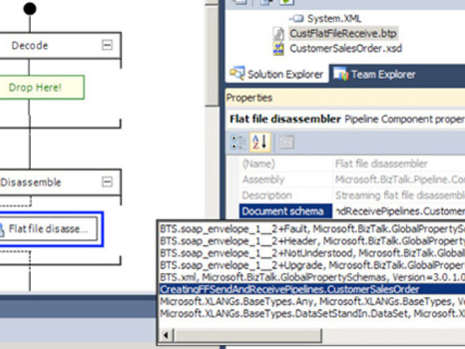The image size is (465, 349).
Task: Click the Microsoft.BizTalk.Pipeline assembly value
Action: [x=400, y=179]
